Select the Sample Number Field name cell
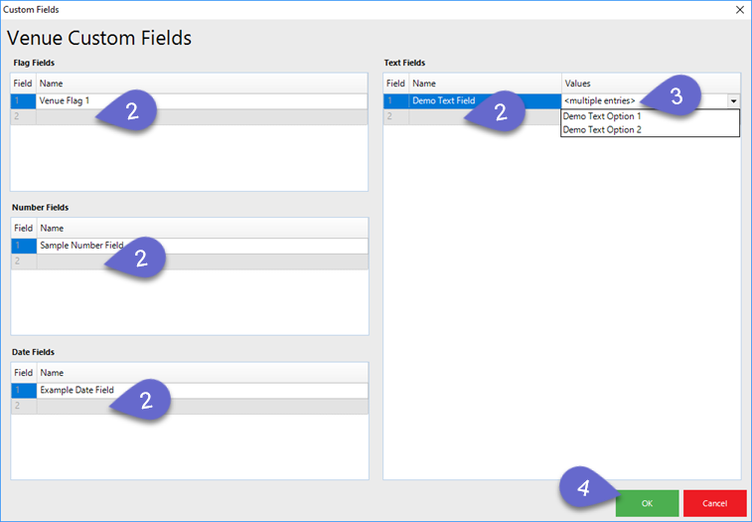Viewport: 752px width, 522px height. tap(79, 246)
